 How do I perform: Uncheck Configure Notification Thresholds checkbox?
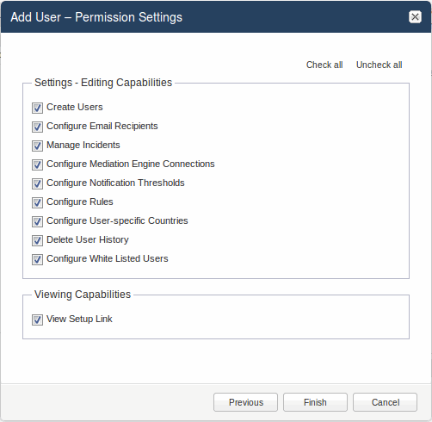[x=37, y=183]
